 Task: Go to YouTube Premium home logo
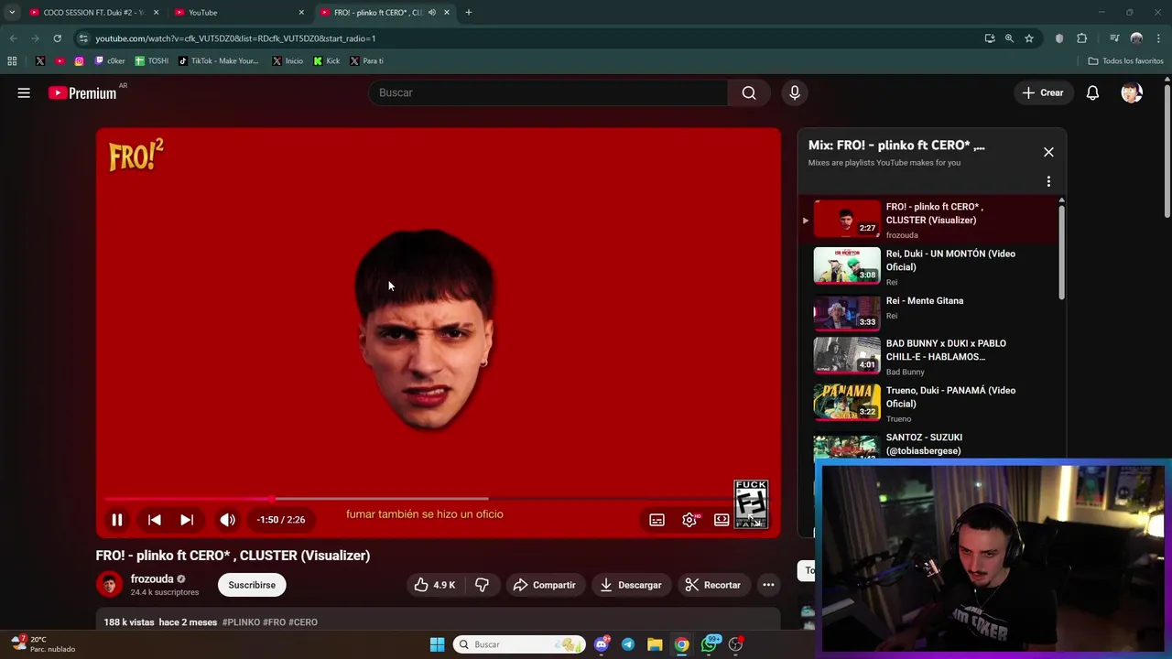[82, 92]
